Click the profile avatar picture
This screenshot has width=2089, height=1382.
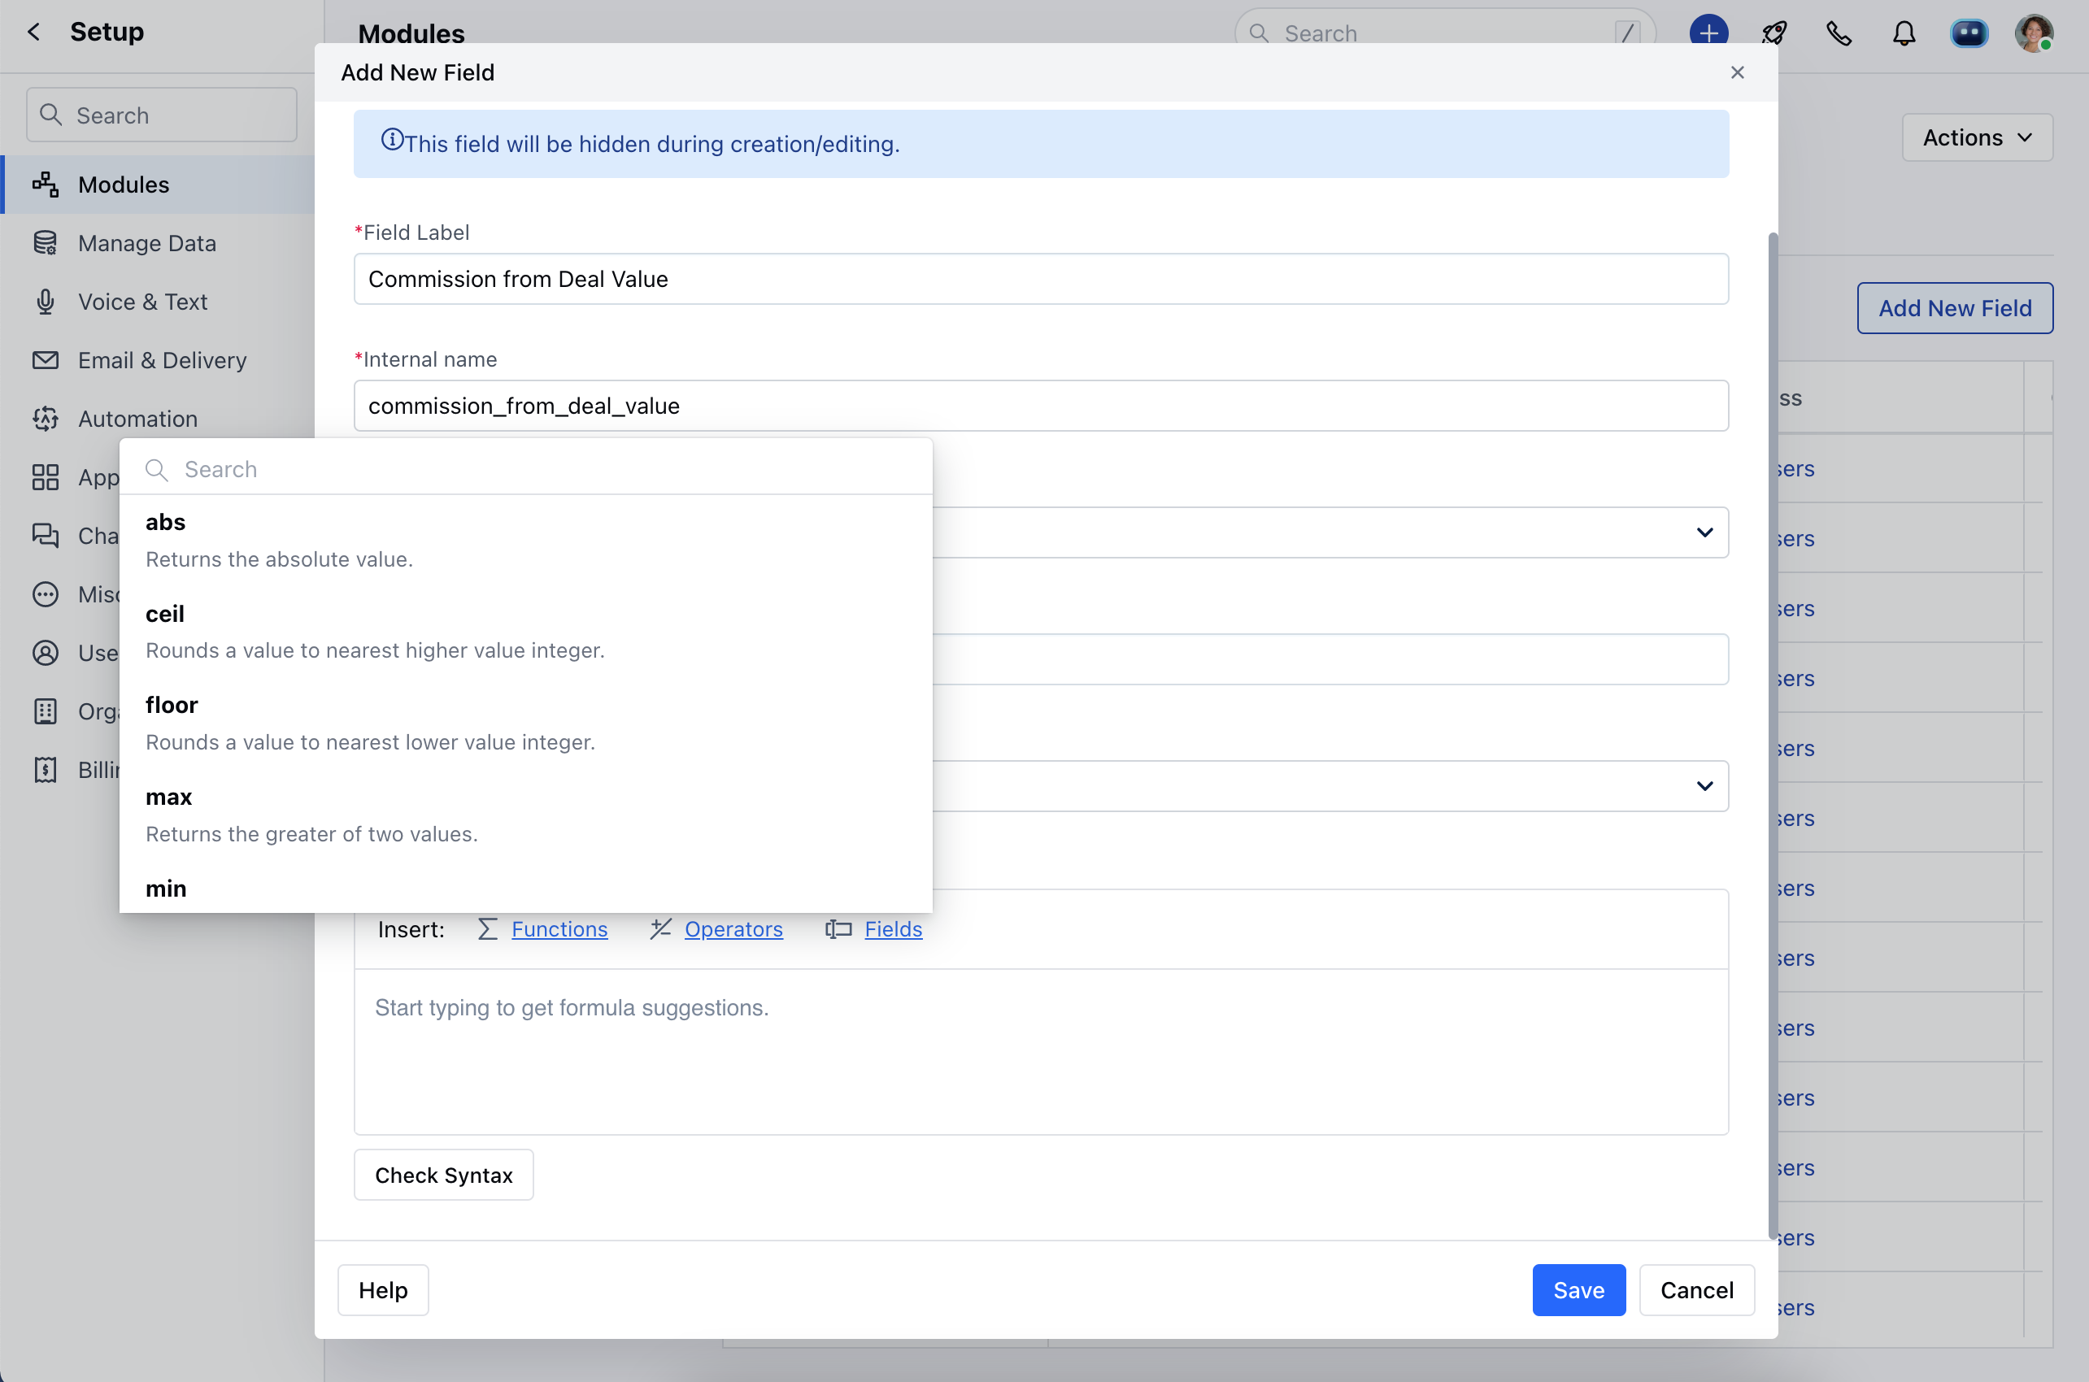[x=2036, y=33]
